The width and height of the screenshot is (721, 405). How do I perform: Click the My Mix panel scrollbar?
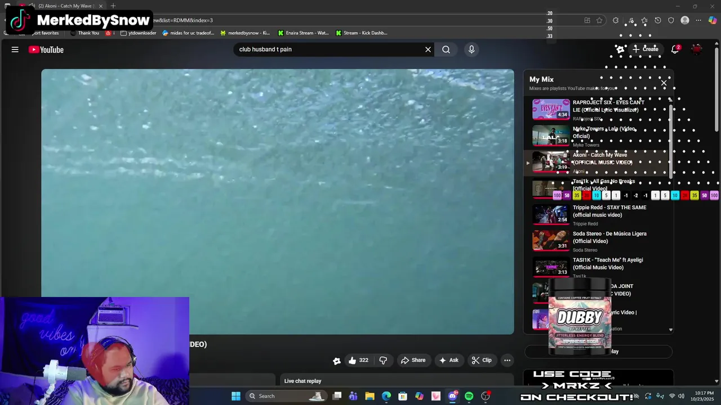(670, 141)
